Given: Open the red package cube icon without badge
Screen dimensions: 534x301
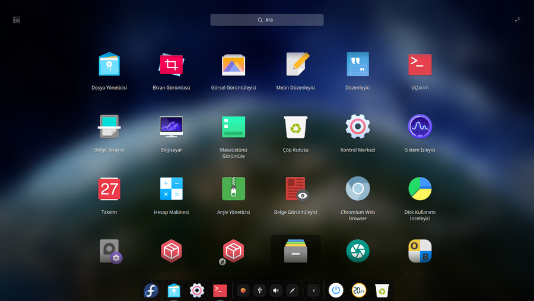Looking at the screenshot, I should (x=171, y=251).
